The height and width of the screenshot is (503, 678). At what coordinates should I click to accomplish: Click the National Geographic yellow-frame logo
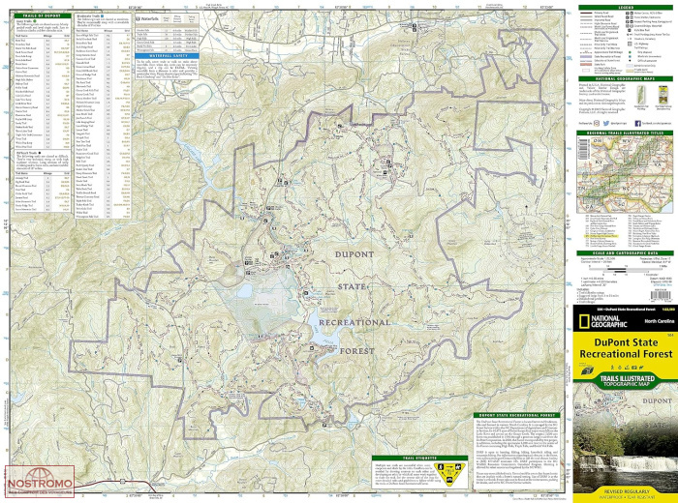584,321
